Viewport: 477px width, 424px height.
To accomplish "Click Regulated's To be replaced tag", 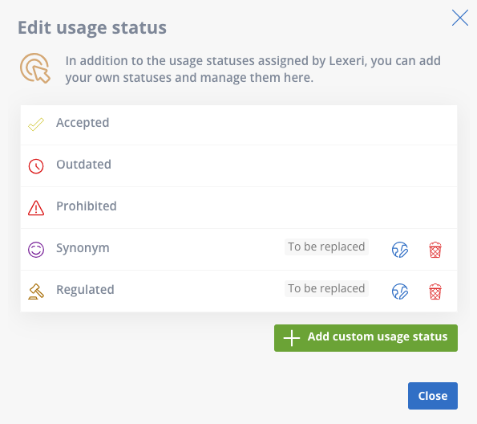I will pos(326,288).
